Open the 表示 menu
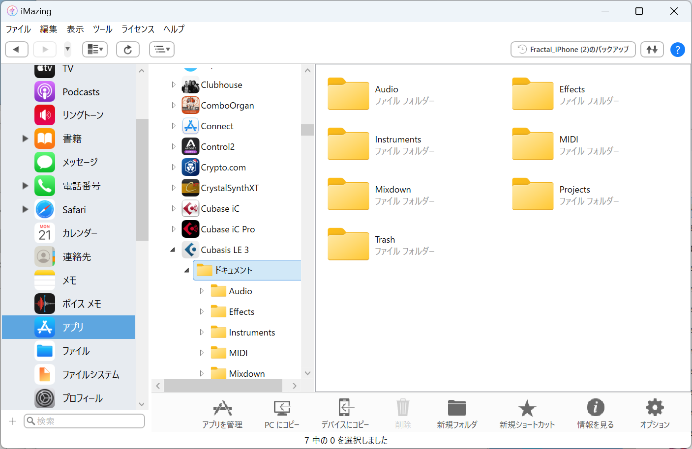This screenshot has width=692, height=449. pos(75,29)
